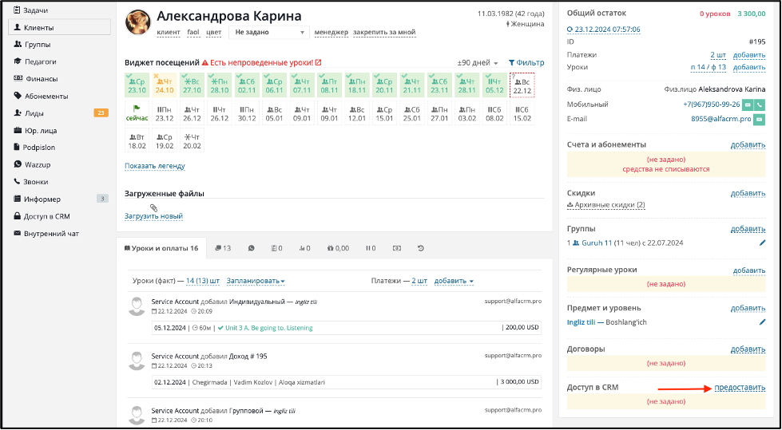Click Показать легенду link

click(155, 166)
